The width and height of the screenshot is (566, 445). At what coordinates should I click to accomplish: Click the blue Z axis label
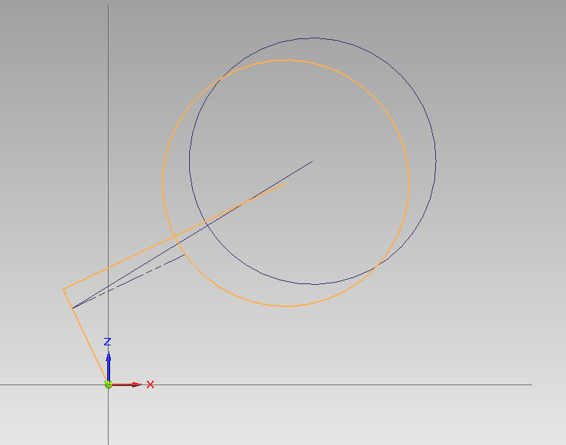pos(107,342)
